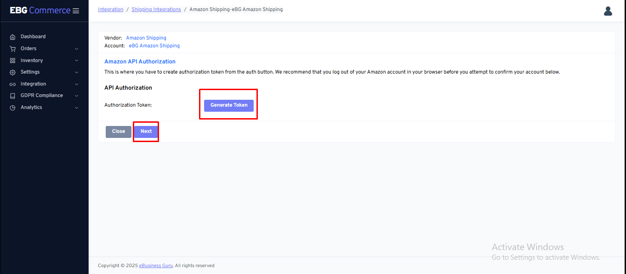Click the GDPR Compliance book icon

12,96
